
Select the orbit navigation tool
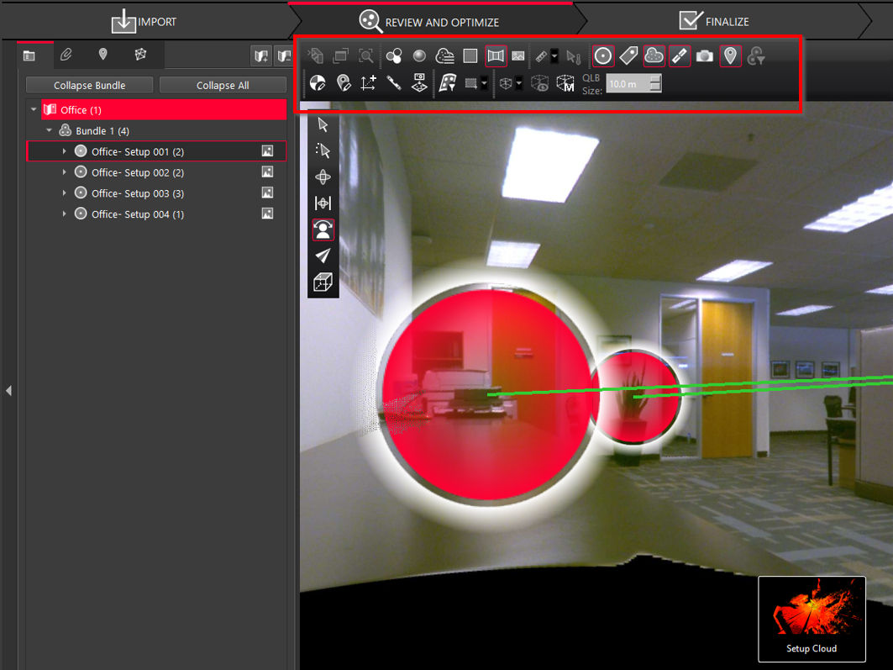click(323, 177)
